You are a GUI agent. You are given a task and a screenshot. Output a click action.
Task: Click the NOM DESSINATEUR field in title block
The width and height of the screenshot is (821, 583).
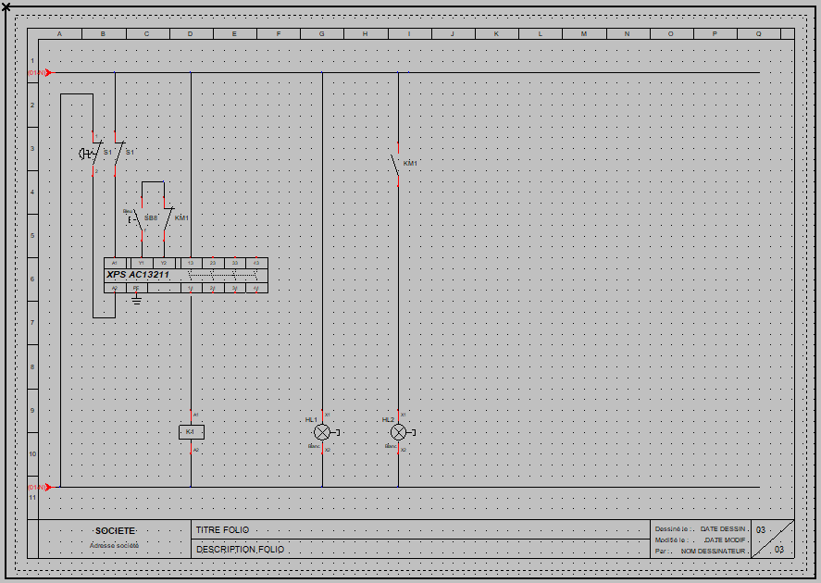(713, 552)
